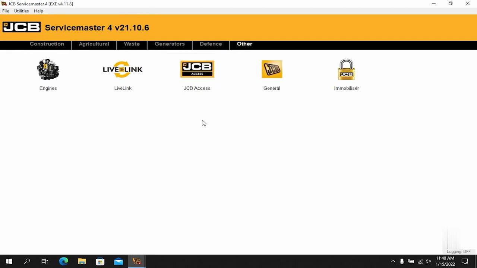Click the LiveLink label text
Screen dimensions: 477x268
tap(123, 88)
